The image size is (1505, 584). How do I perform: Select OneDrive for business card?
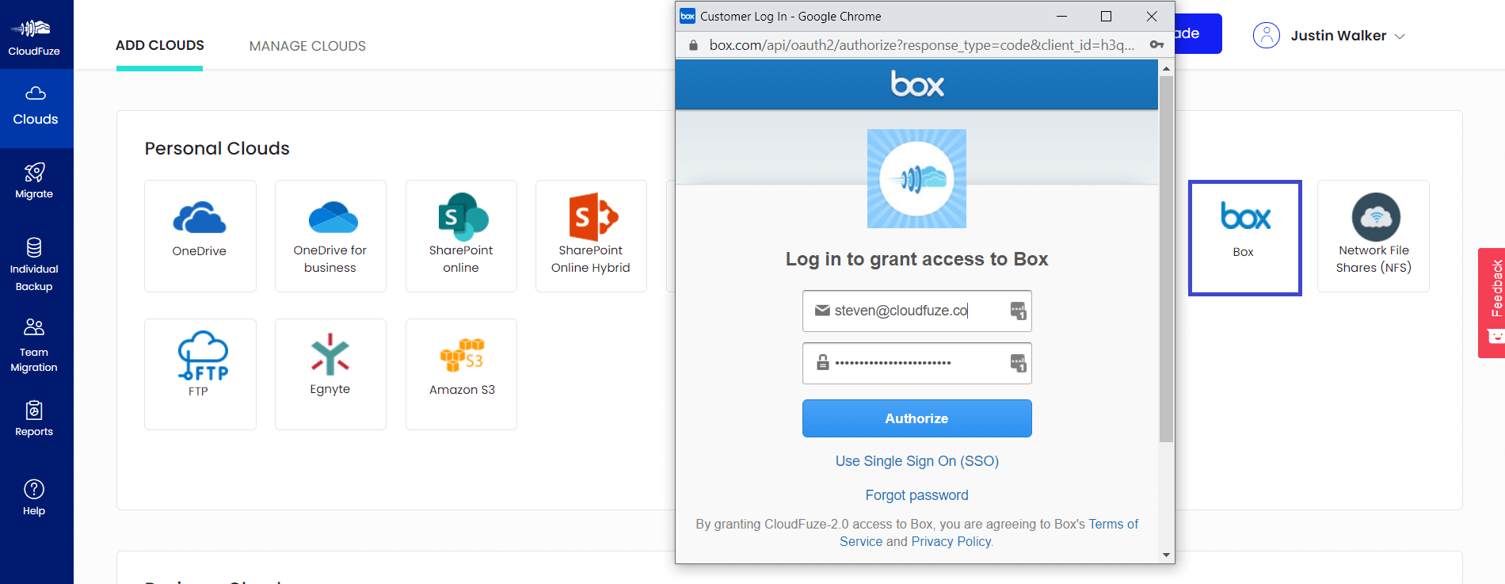click(330, 236)
